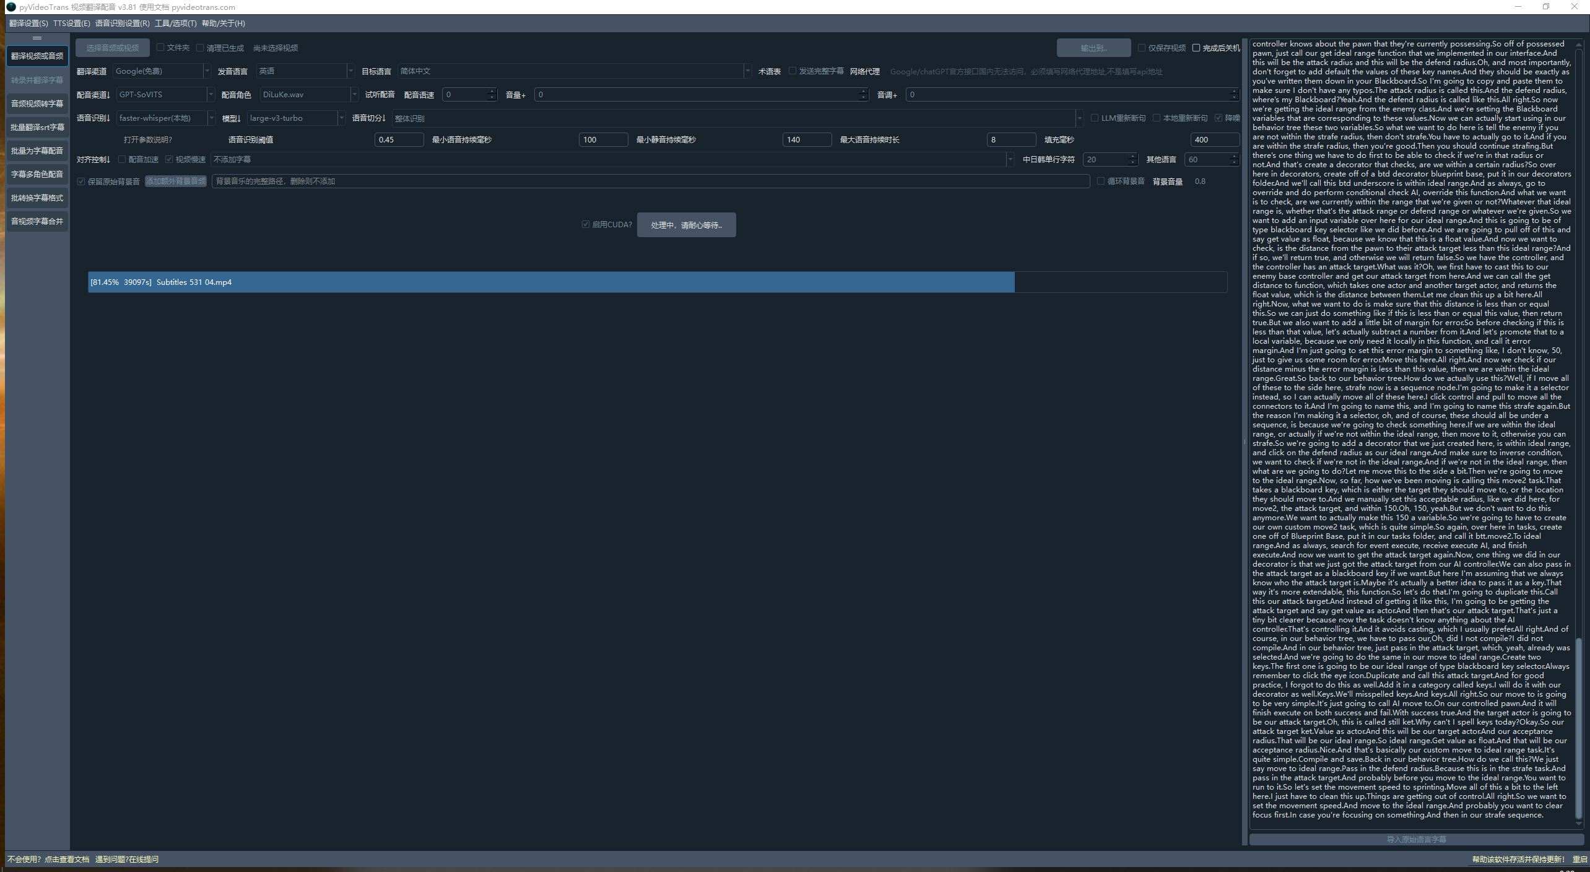Switch to 音频视频转字幕 sidebar tab
1590x872 pixels.
(x=37, y=103)
